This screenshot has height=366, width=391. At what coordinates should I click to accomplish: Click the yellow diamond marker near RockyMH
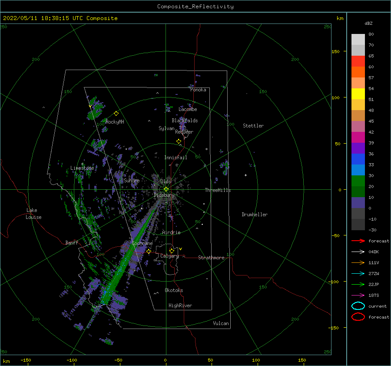116,114
